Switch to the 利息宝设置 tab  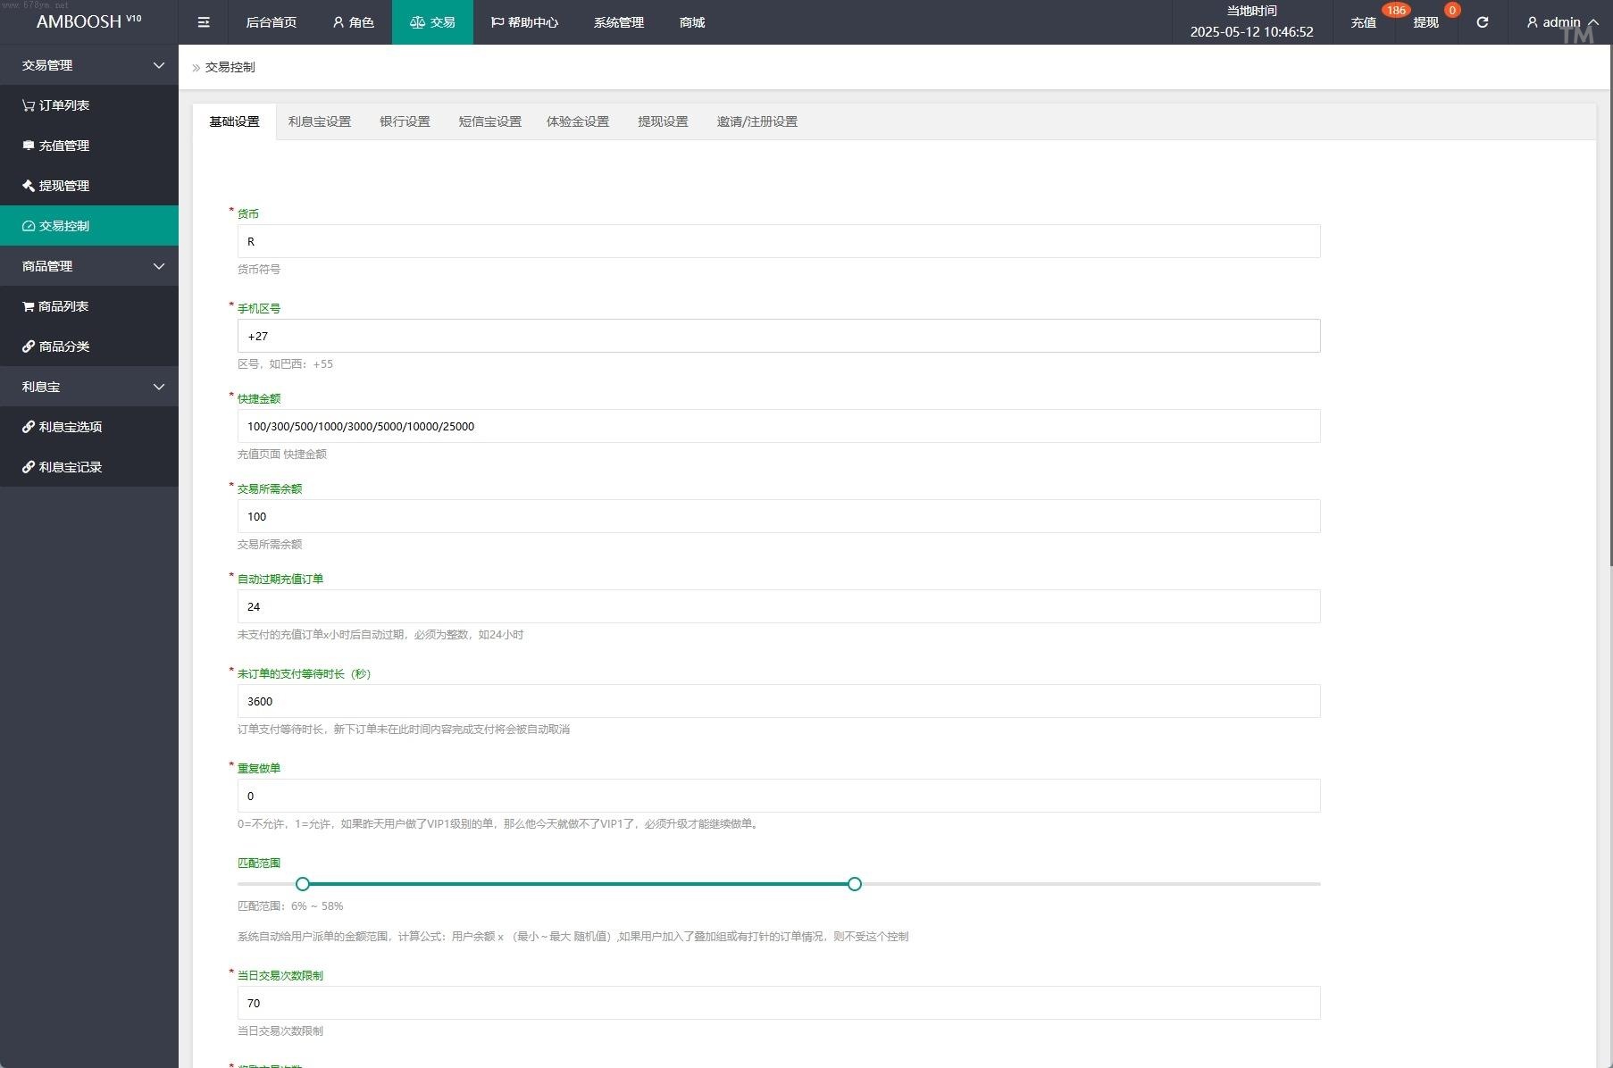(319, 121)
